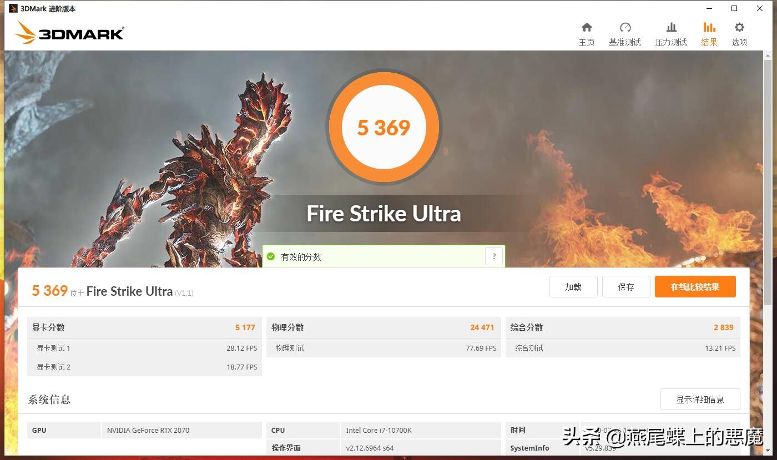Open the 主页 home screen
The width and height of the screenshot is (777, 460).
coord(587,32)
